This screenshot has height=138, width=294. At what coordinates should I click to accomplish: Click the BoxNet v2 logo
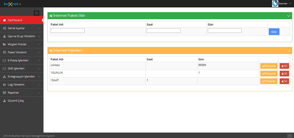(x=12, y=4)
